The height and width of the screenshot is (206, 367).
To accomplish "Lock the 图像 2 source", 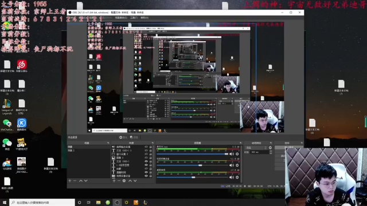I will [150, 158].
